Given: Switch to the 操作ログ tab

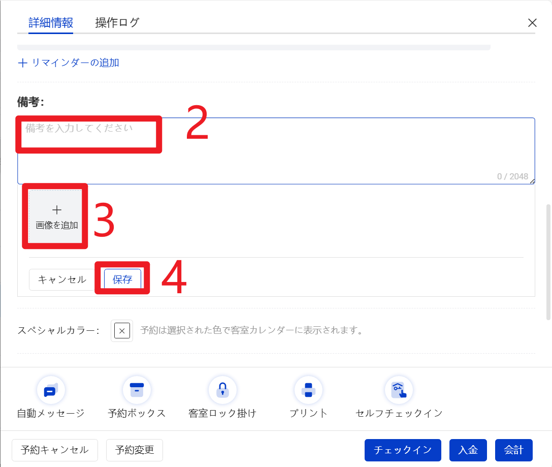Looking at the screenshot, I should [117, 23].
